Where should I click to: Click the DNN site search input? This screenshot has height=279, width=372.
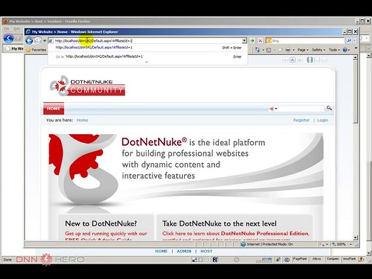[x=301, y=108]
